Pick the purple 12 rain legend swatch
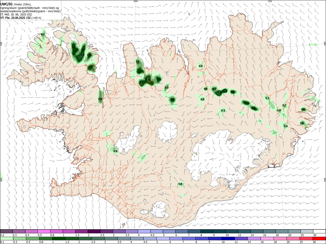The width and height of the screenshot is (326, 244). tap(241, 238)
